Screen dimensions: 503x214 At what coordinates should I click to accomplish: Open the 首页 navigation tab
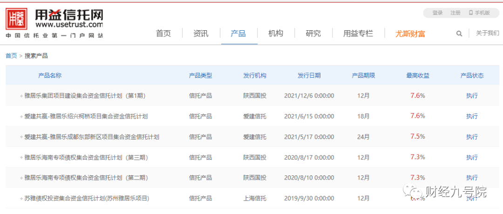163,33
